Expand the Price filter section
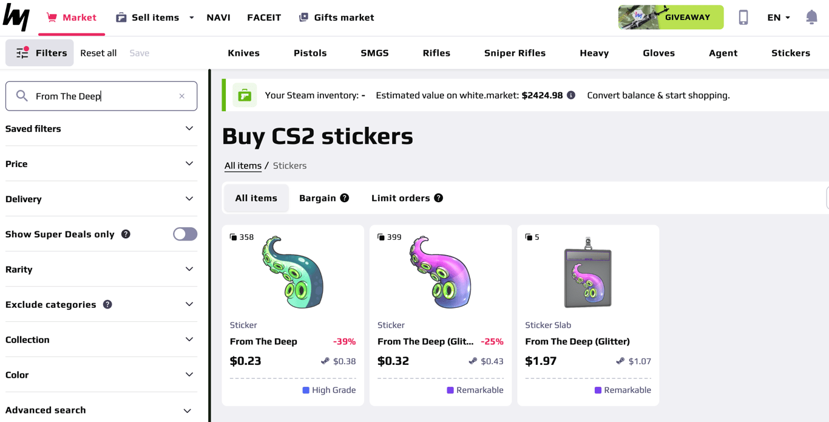The height and width of the screenshot is (422, 829). click(x=101, y=164)
